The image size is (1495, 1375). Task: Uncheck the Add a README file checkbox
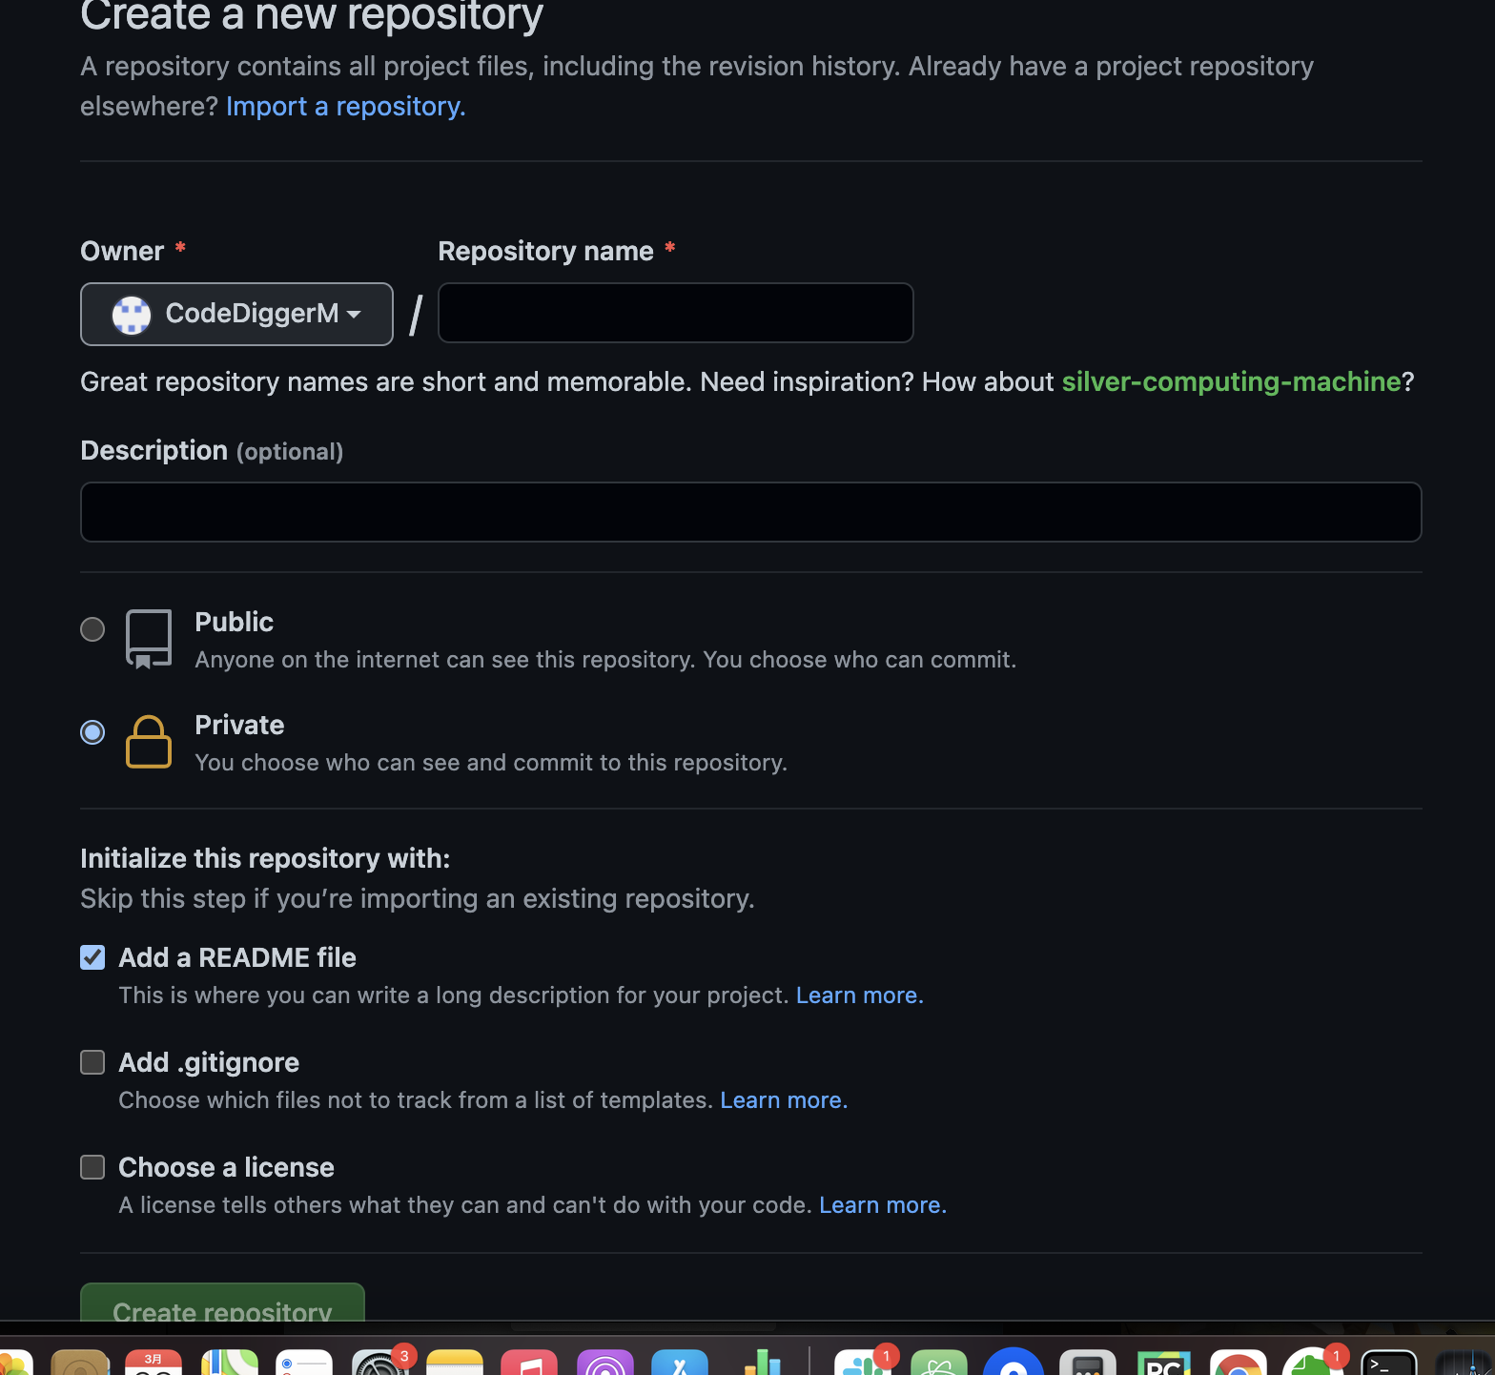[x=92, y=957]
